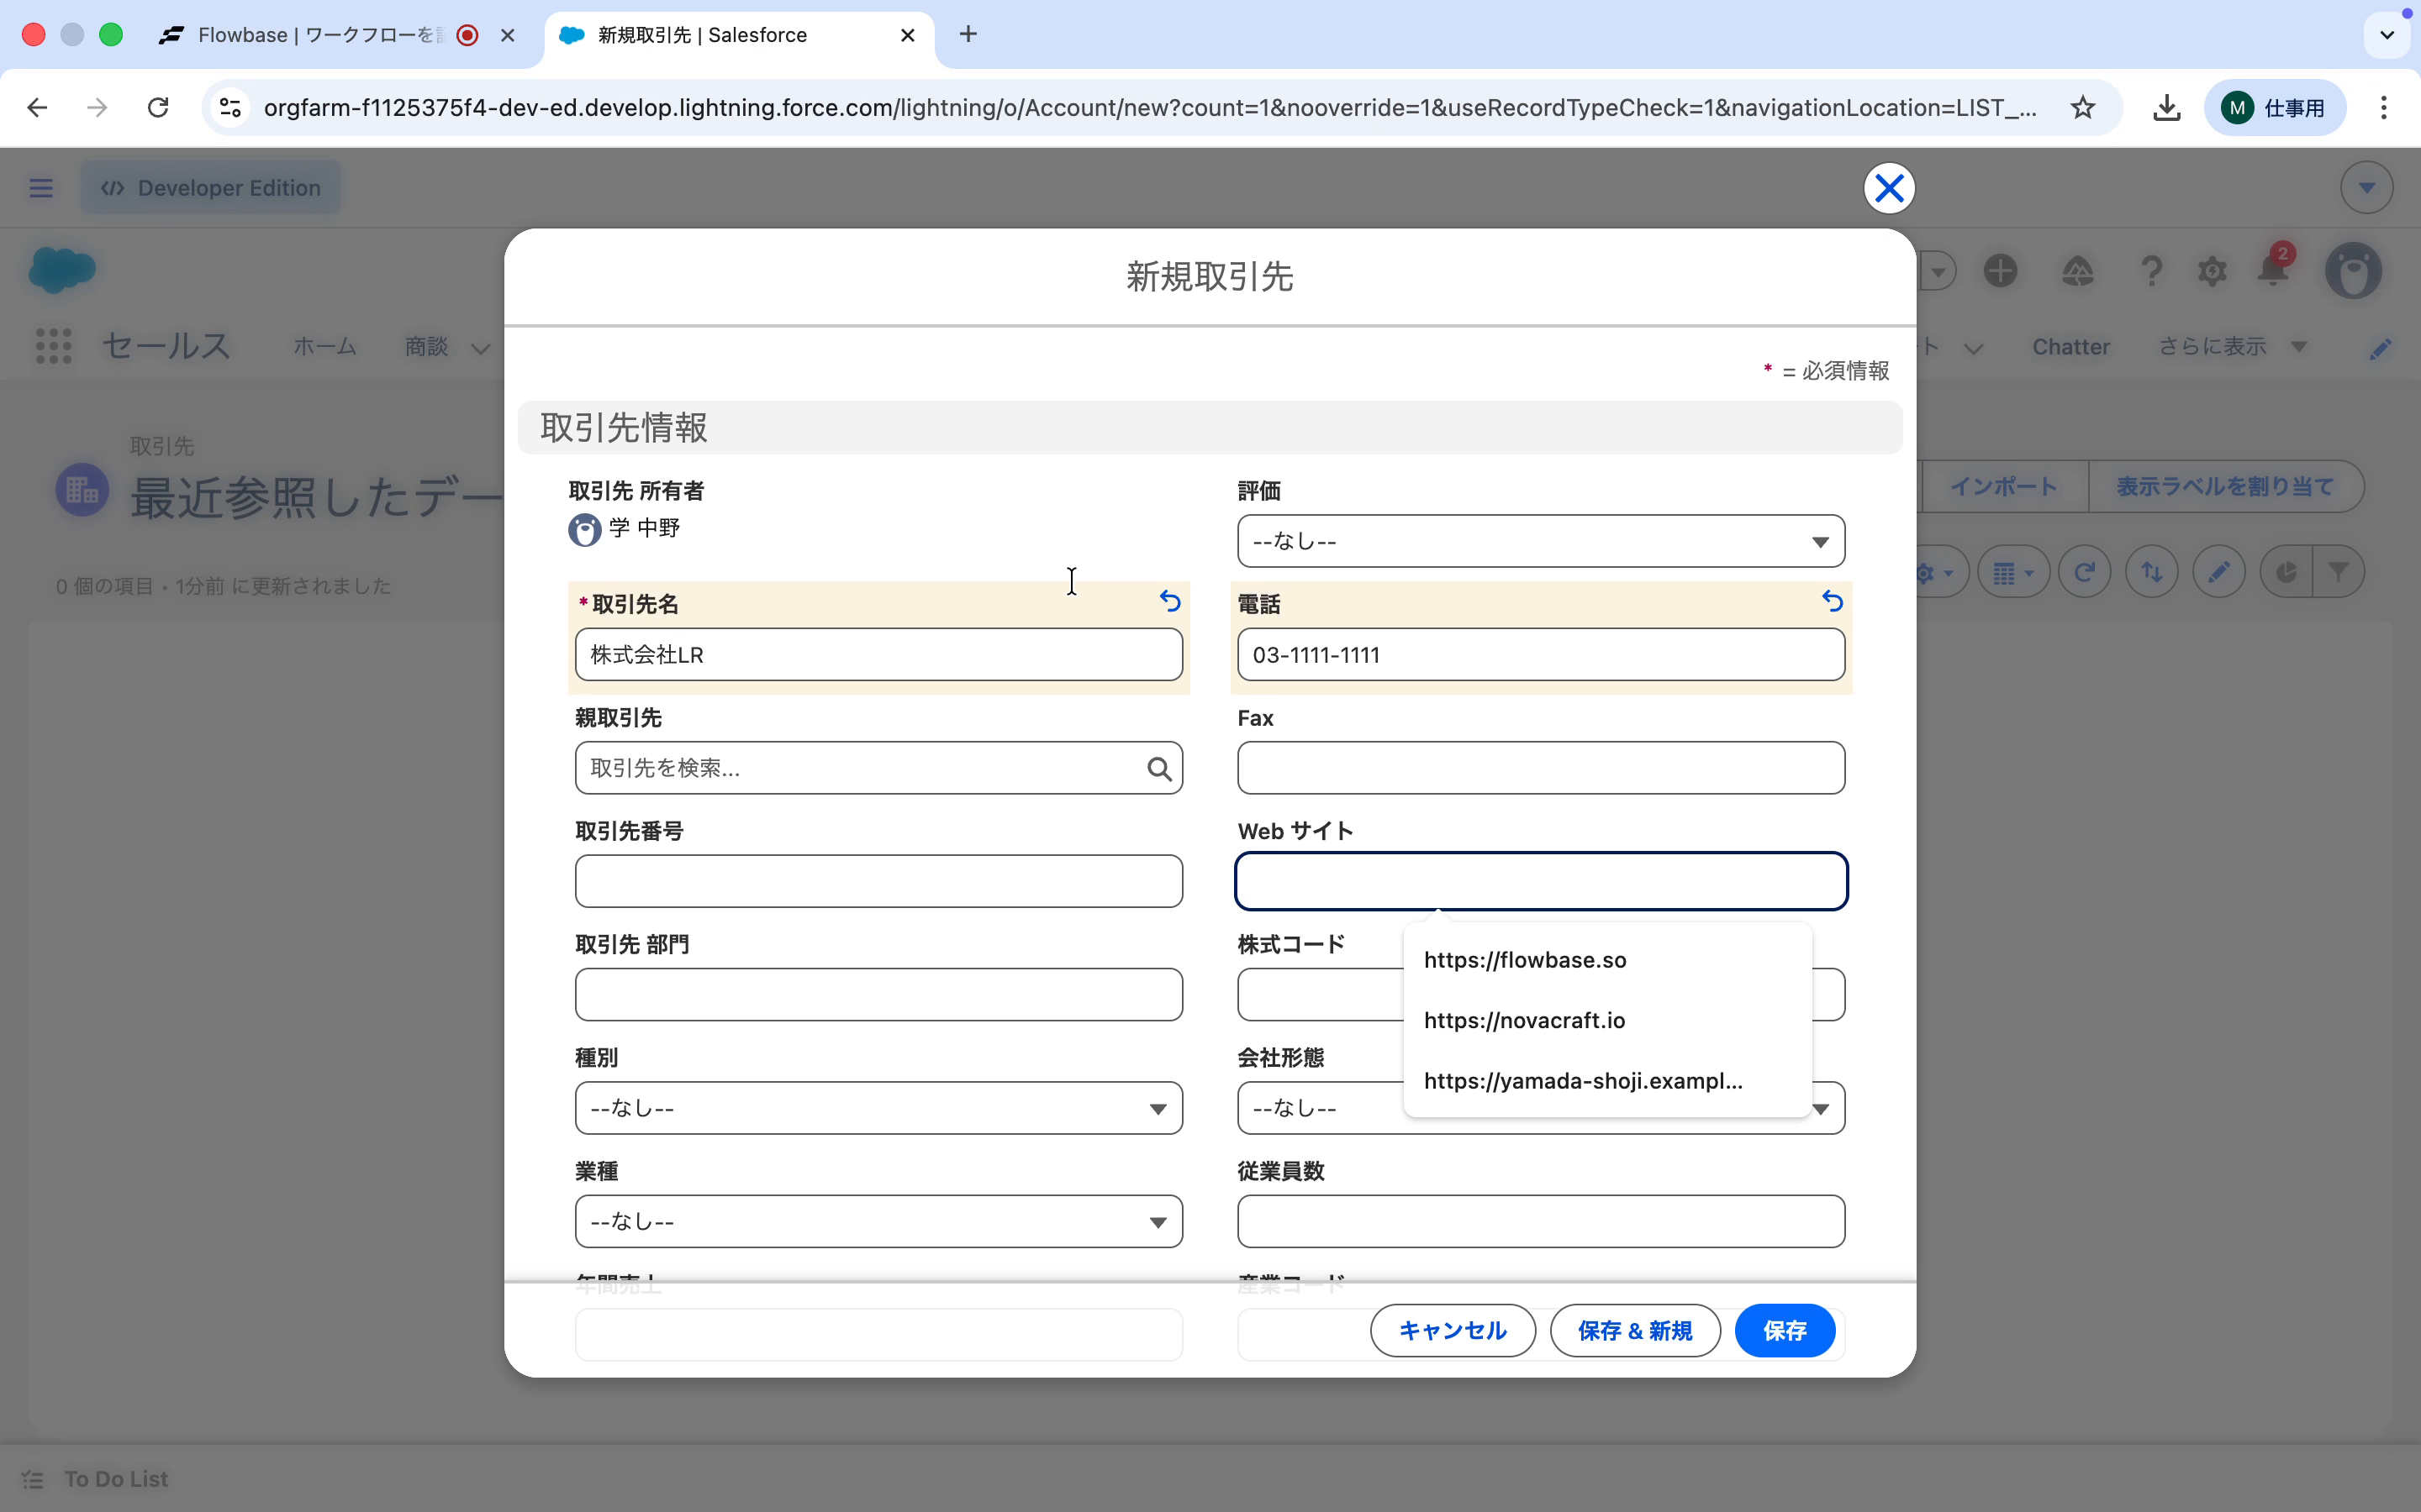
Task: Click the global create plus icon
Action: pyautogui.click(x=2002, y=270)
